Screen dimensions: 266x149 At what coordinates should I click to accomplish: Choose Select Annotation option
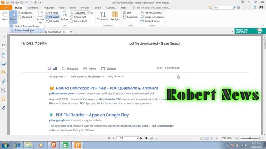pyautogui.click(x=25, y=31)
